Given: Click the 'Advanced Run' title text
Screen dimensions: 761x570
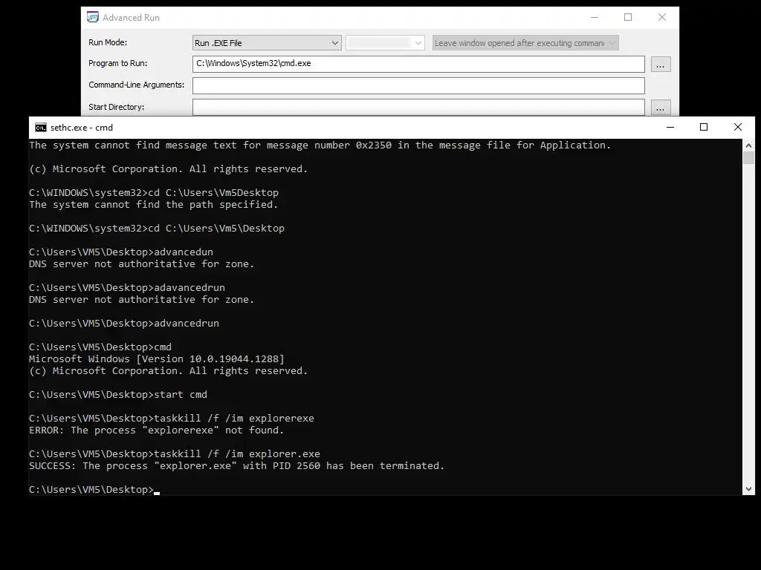Looking at the screenshot, I should point(131,18).
